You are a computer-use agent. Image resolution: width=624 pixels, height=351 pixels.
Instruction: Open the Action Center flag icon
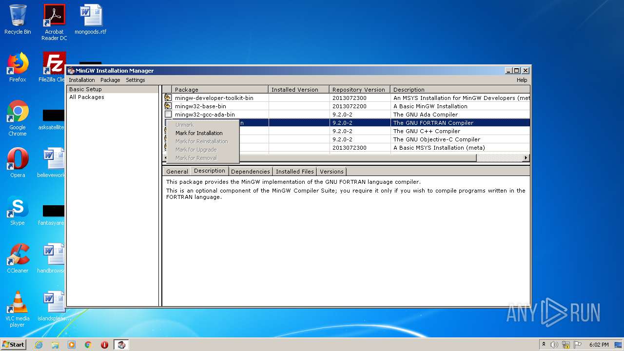578,345
